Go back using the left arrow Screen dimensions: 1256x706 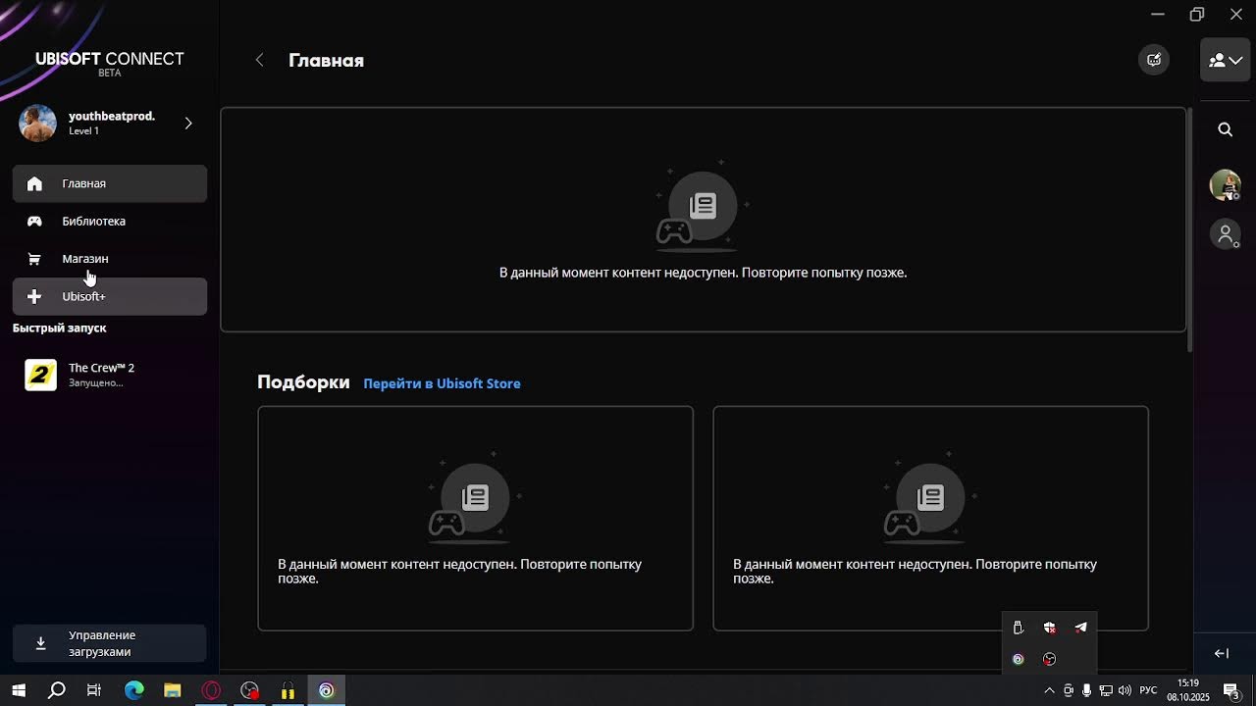click(x=259, y=60)
